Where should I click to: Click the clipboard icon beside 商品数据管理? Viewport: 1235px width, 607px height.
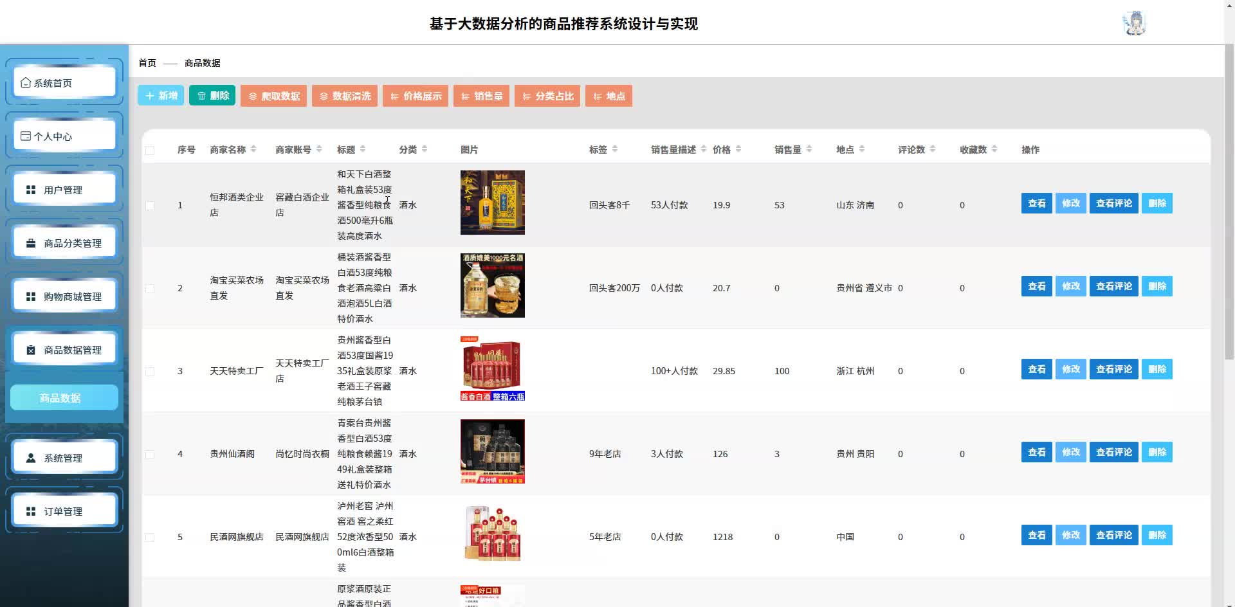click(x=31, y=350)
